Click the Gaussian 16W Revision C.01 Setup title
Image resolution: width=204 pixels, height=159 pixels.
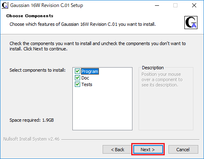[47, 5]
